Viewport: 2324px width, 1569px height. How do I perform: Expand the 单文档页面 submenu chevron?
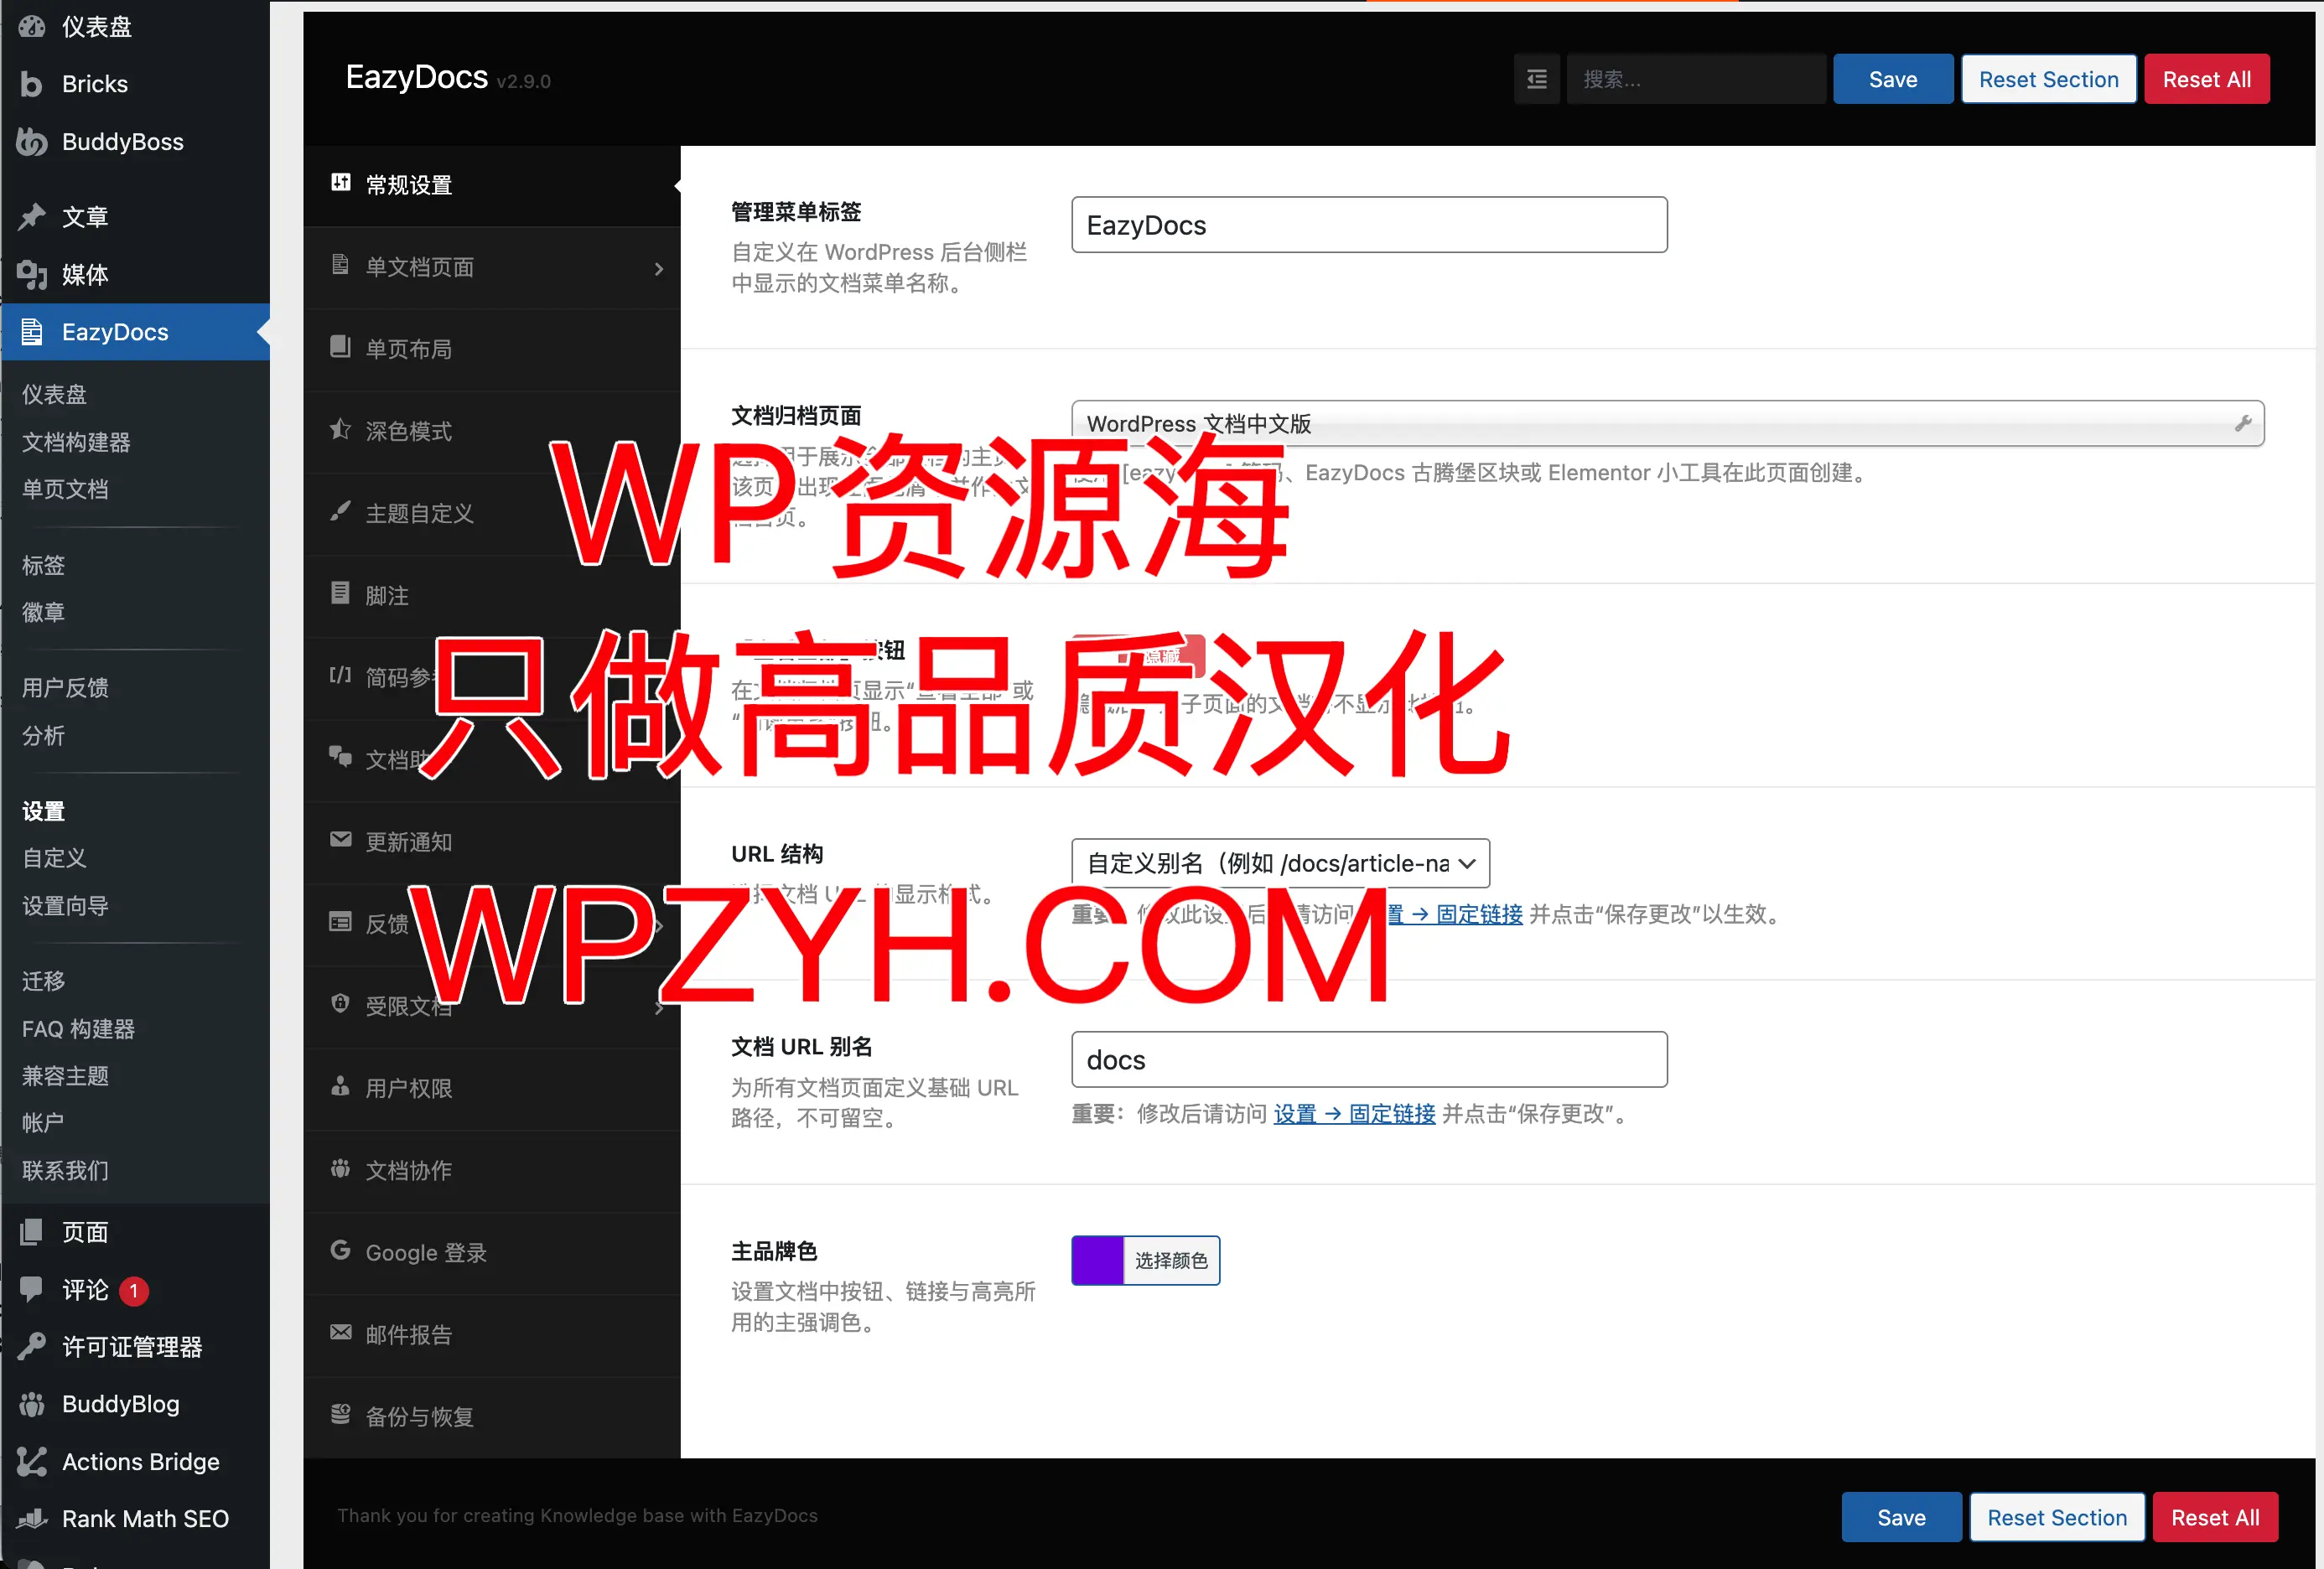(658, 268)
